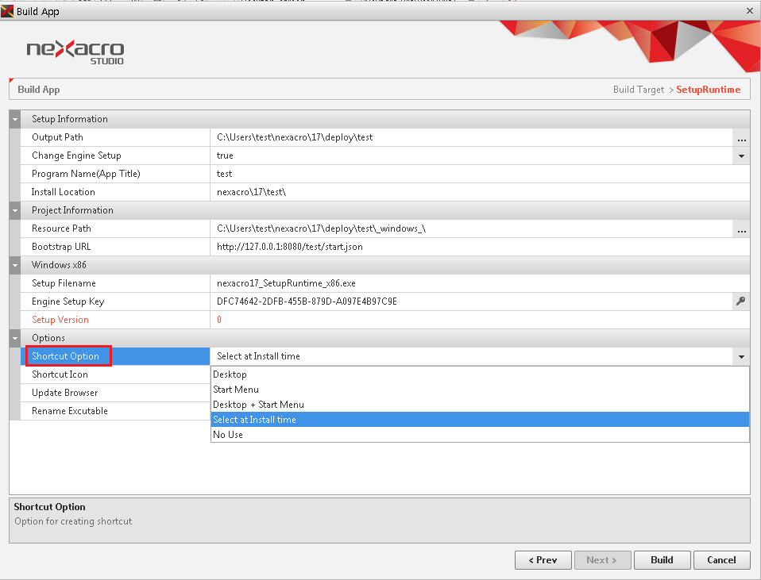
Task: Close the Shortcut Option dropdown via arrow
Action: (741, 357)
